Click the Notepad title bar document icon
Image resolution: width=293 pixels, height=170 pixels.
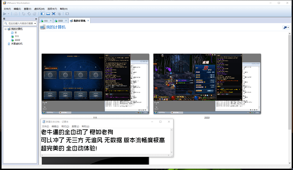(44, 122)
